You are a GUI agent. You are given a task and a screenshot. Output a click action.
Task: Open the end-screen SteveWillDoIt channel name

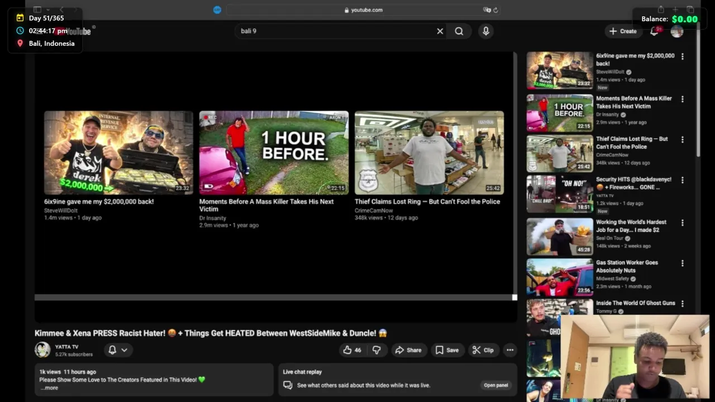coord(61,210)
